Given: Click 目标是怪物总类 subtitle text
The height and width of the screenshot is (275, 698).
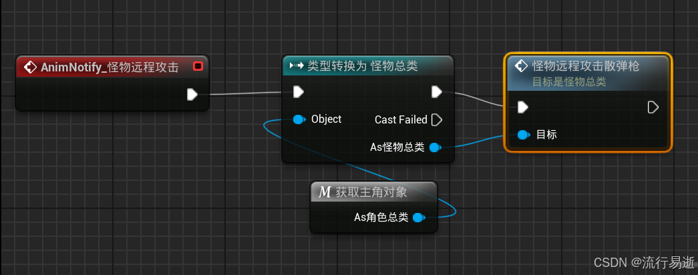Looking at the screenshot, I should click(x=569, y=82).
